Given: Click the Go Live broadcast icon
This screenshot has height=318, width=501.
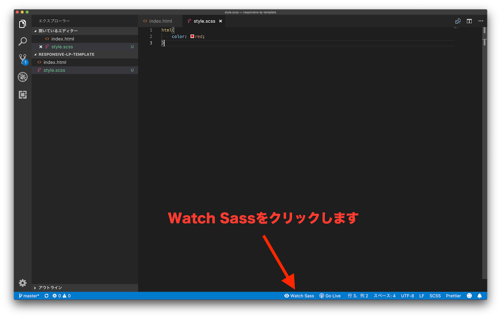Looking at the screenshot, I should 321,296.
